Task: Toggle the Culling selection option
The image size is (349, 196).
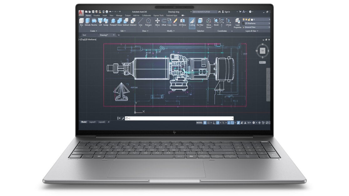Action: pos(192,21)
